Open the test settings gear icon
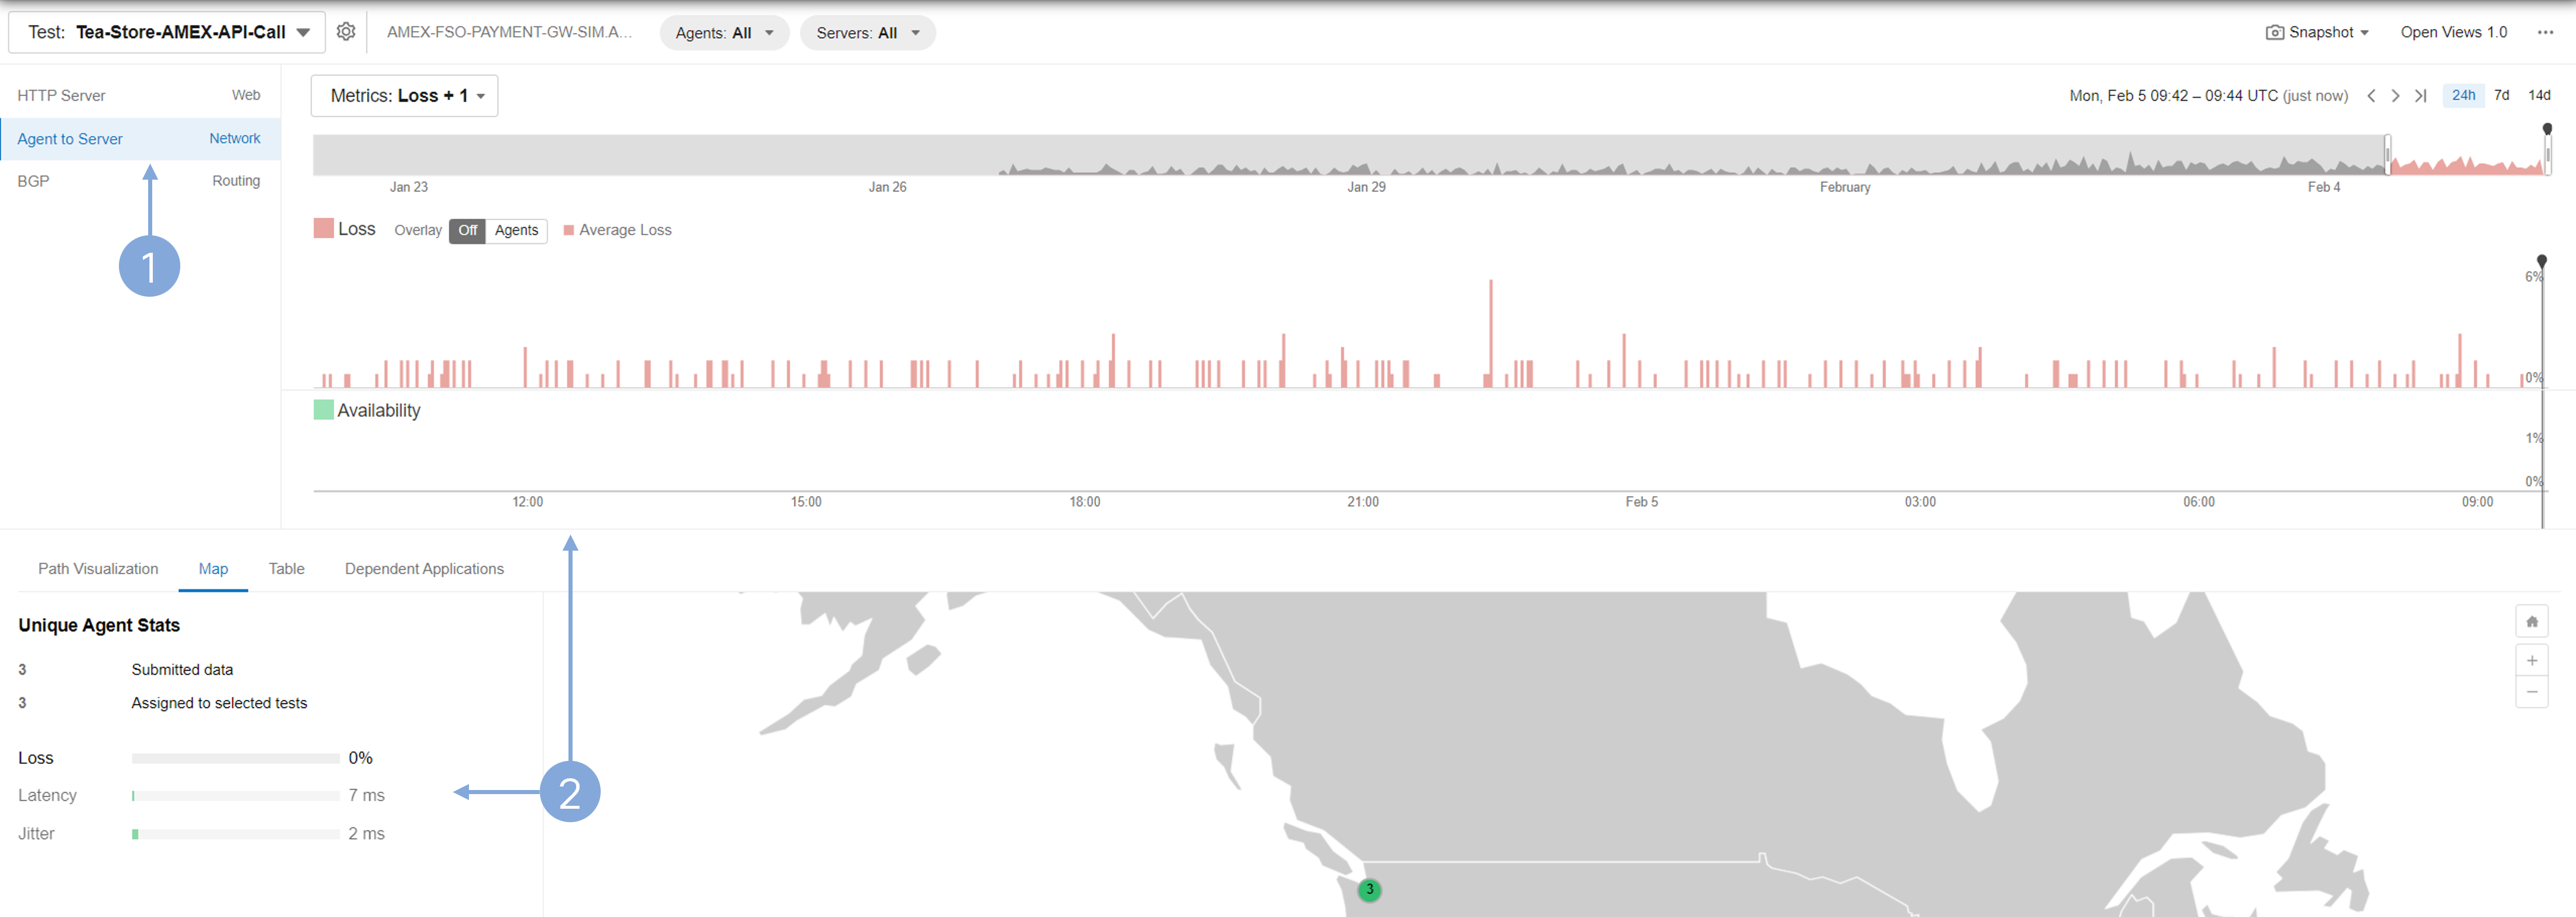Viewport: 2576px width, 917px height. 346,32
